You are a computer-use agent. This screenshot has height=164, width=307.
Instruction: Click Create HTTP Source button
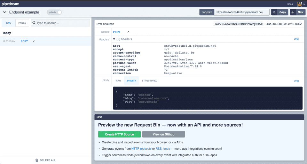(119, 134)
